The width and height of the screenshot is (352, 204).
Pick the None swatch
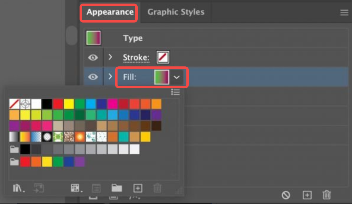pyautogui.click(x=15, y=104)
